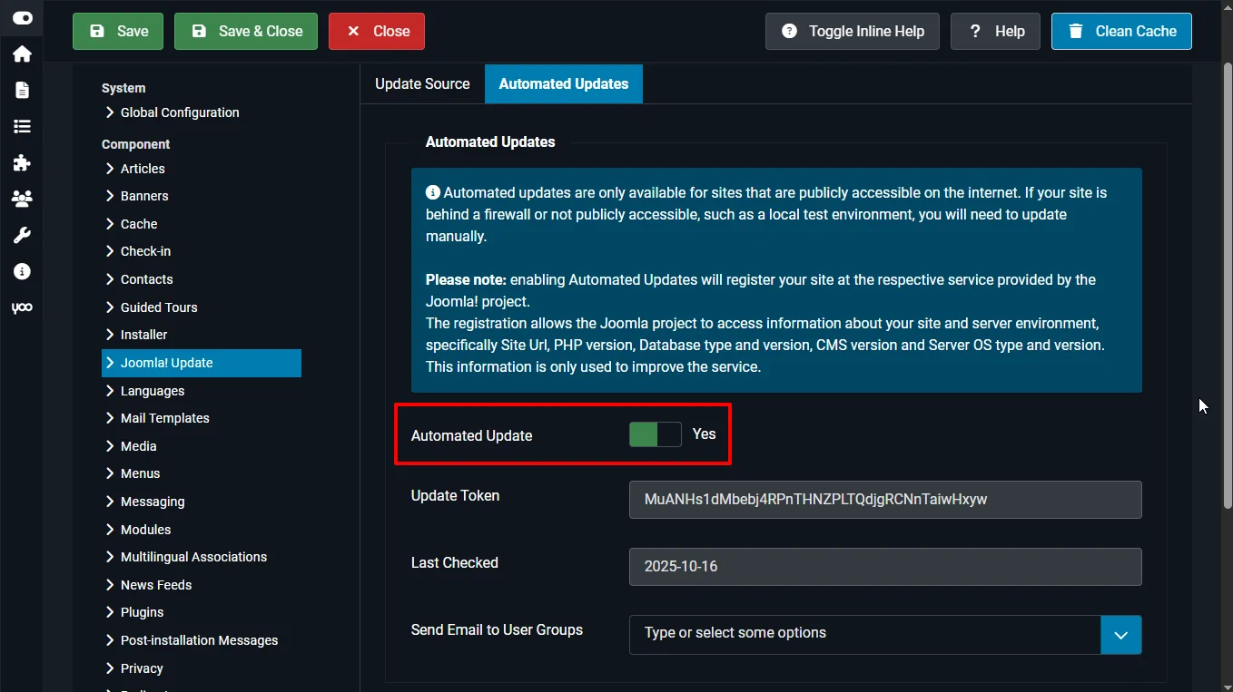
Task: Open the YOOtheme sidebar icon
Action: [22, 307]
